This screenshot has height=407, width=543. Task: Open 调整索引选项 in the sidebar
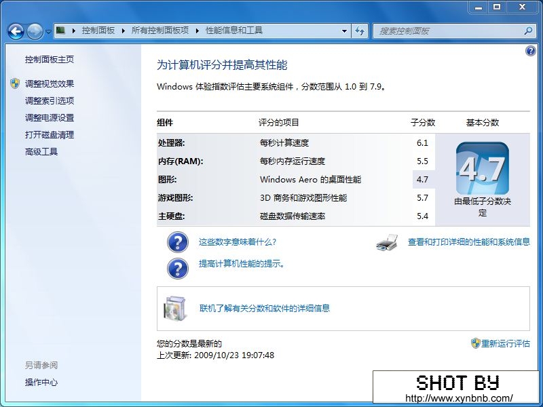[x=49, y=100]
